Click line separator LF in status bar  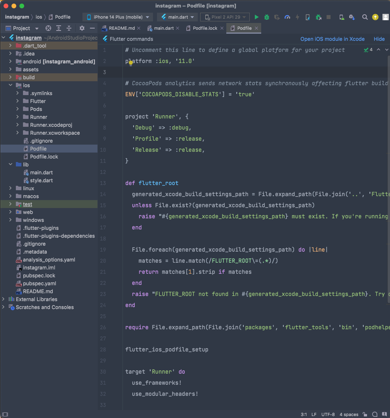point(314,414)
